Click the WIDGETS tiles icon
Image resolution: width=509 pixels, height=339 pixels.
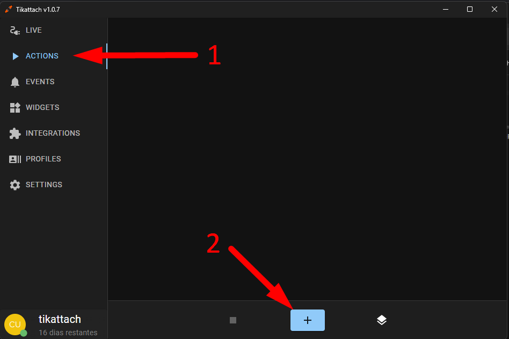[x=15, y=107]
